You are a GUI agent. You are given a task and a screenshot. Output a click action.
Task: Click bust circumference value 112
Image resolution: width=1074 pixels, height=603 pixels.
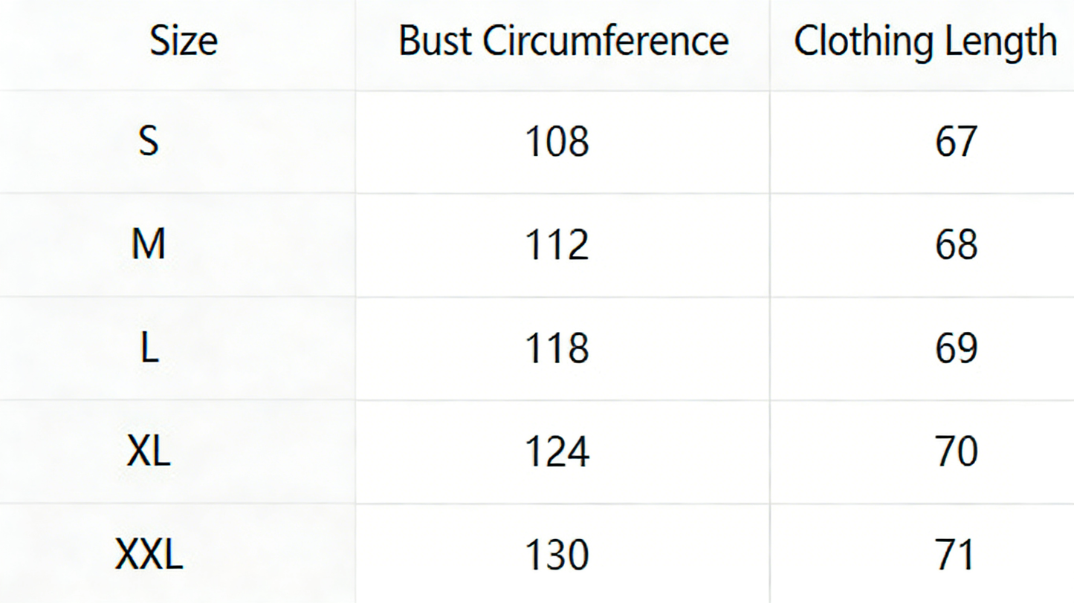557,244
